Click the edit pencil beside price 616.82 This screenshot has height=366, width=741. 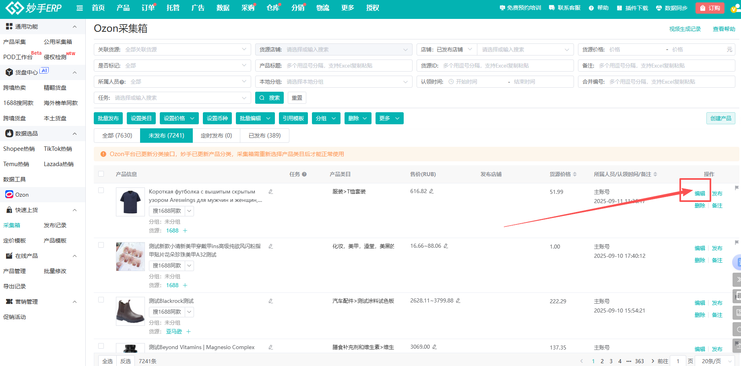(x=431, y=191)
